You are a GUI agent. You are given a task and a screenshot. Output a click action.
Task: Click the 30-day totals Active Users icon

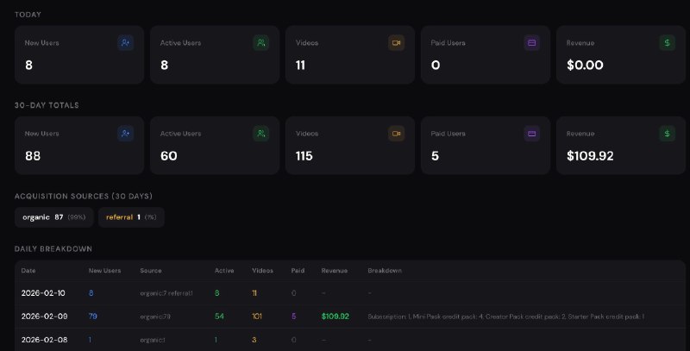(261, 134)
